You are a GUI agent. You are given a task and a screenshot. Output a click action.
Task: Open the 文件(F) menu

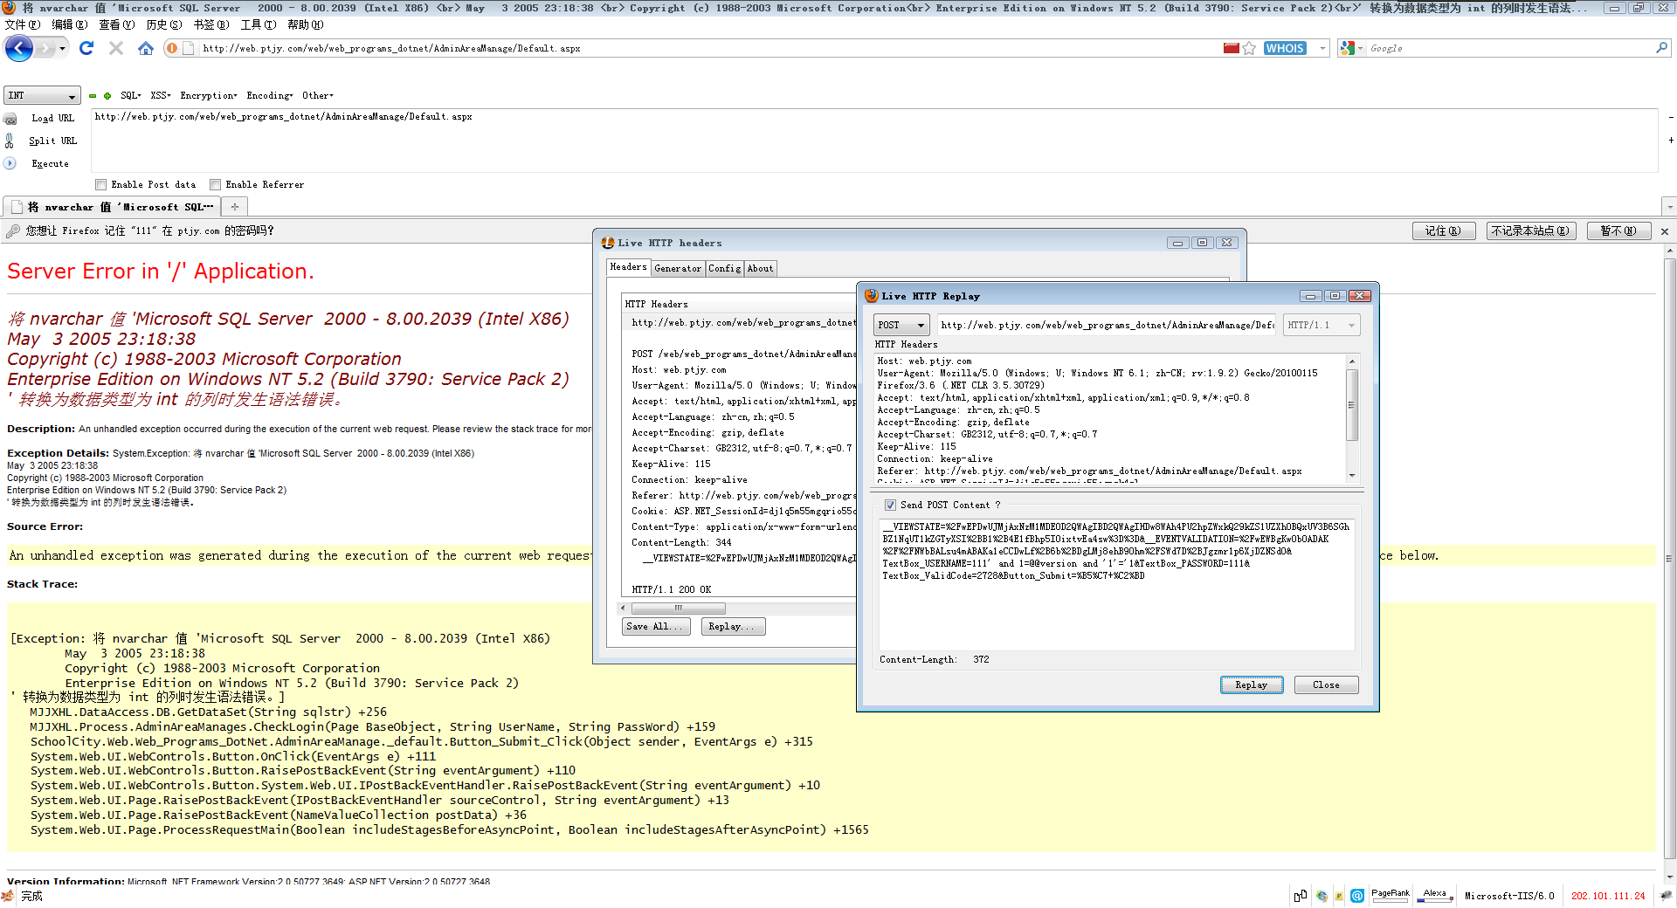tap(22, 24)
